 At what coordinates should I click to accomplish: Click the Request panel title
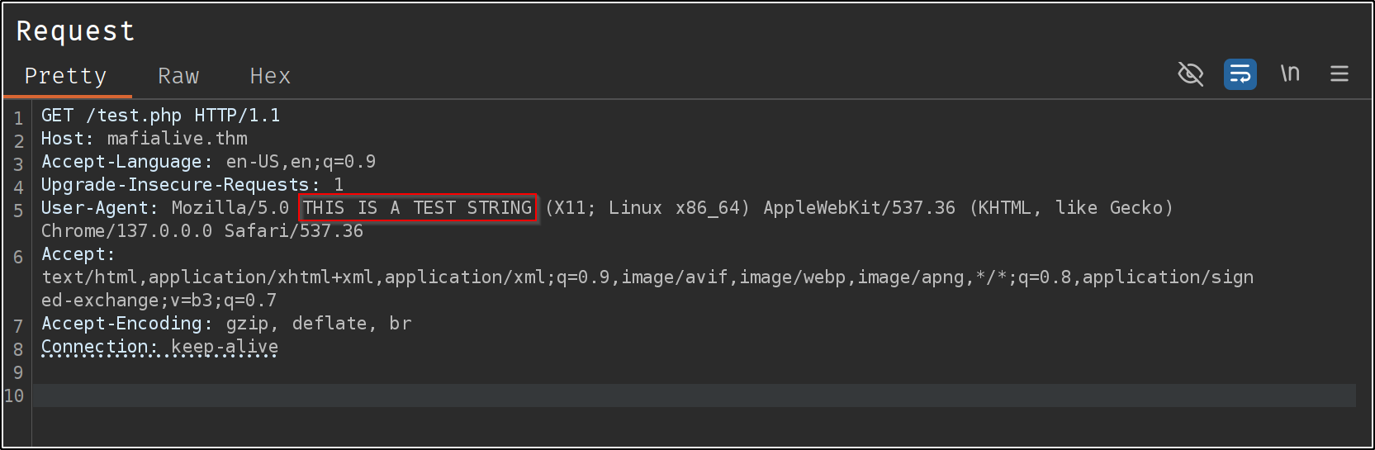(75, 31)
